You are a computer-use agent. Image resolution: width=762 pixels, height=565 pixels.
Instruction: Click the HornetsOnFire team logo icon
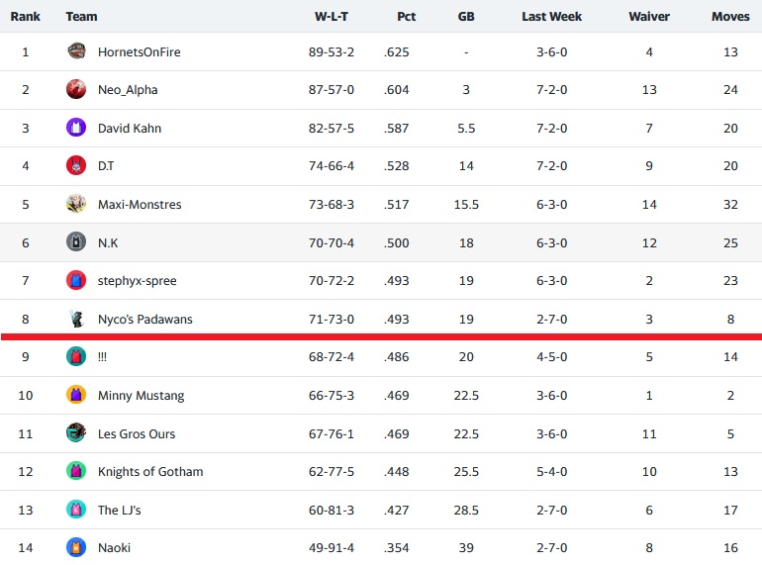[x=76, y=51]
